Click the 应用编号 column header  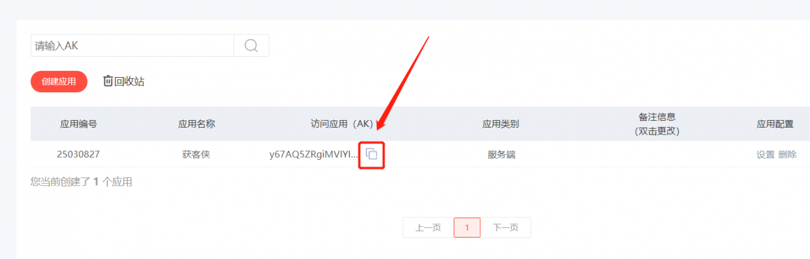coord(78,124)
